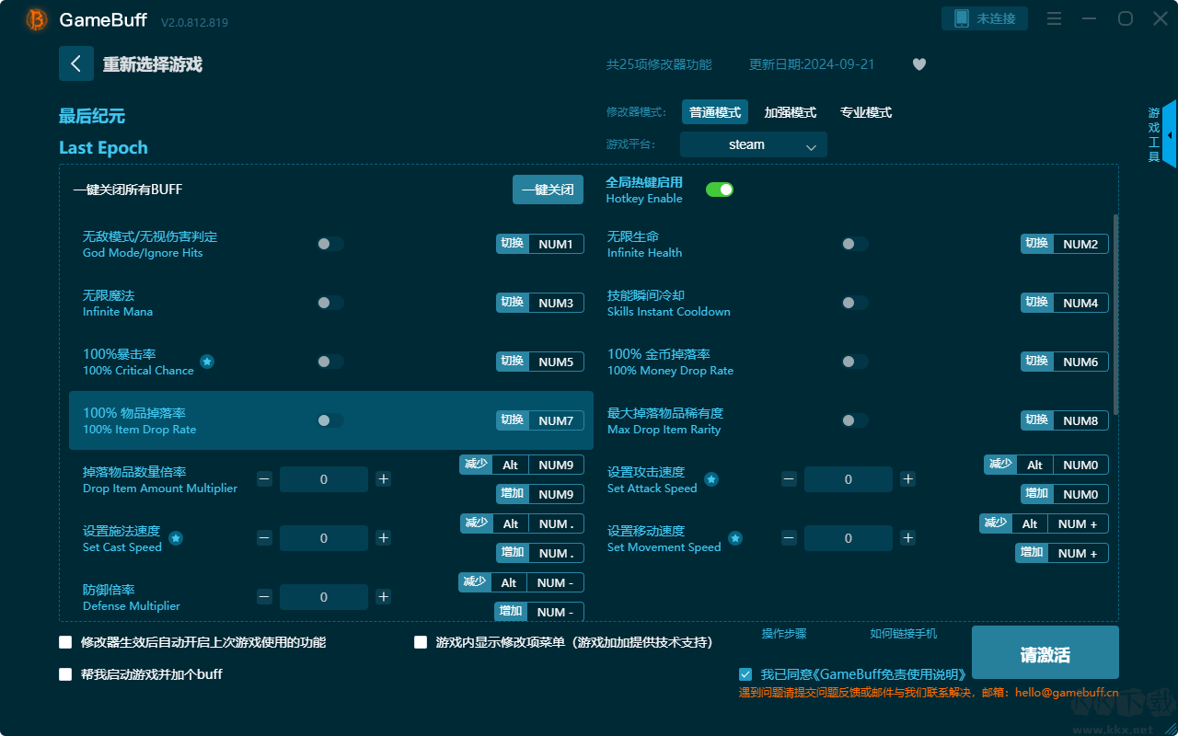Click the 请激活 activate button
The image size is (1178, 736).
1045,653
